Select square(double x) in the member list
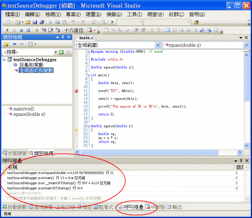 (29, 114)
